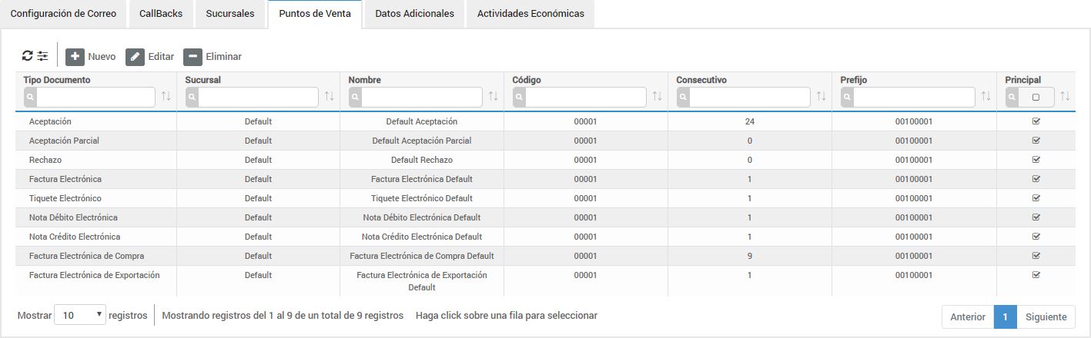
Task: Select Nota Débito Electrónica row
Action: (x=546, y=217)
